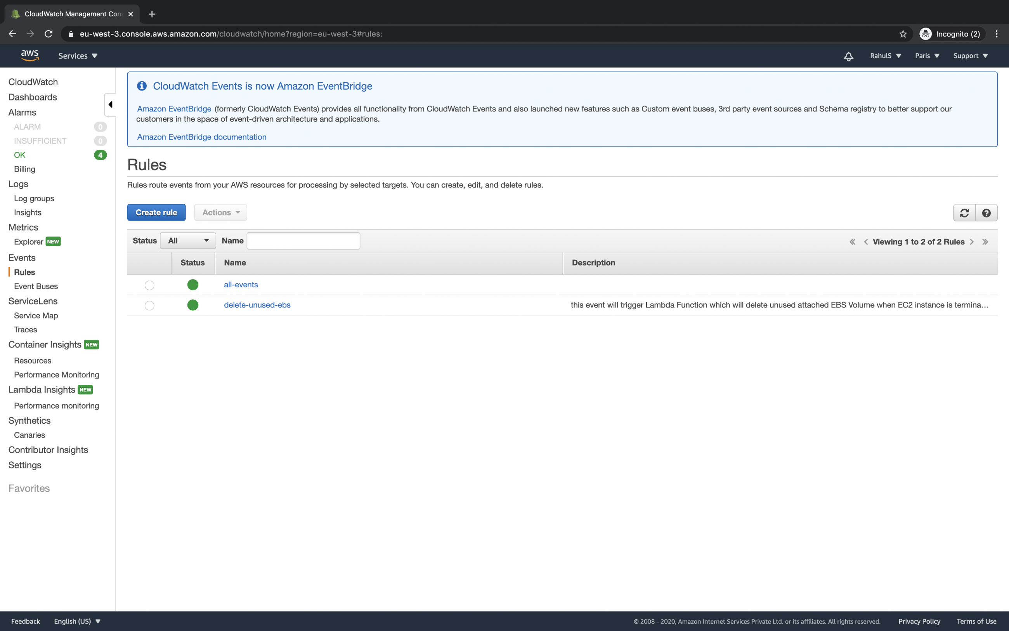Click the AWS logo to go home
This screenshot has width=1009, height=631.
(x=29, y=55)
